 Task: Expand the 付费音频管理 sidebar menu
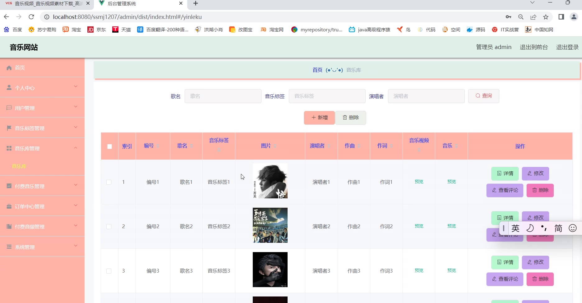pyautogui.click(x=42, y=227)
